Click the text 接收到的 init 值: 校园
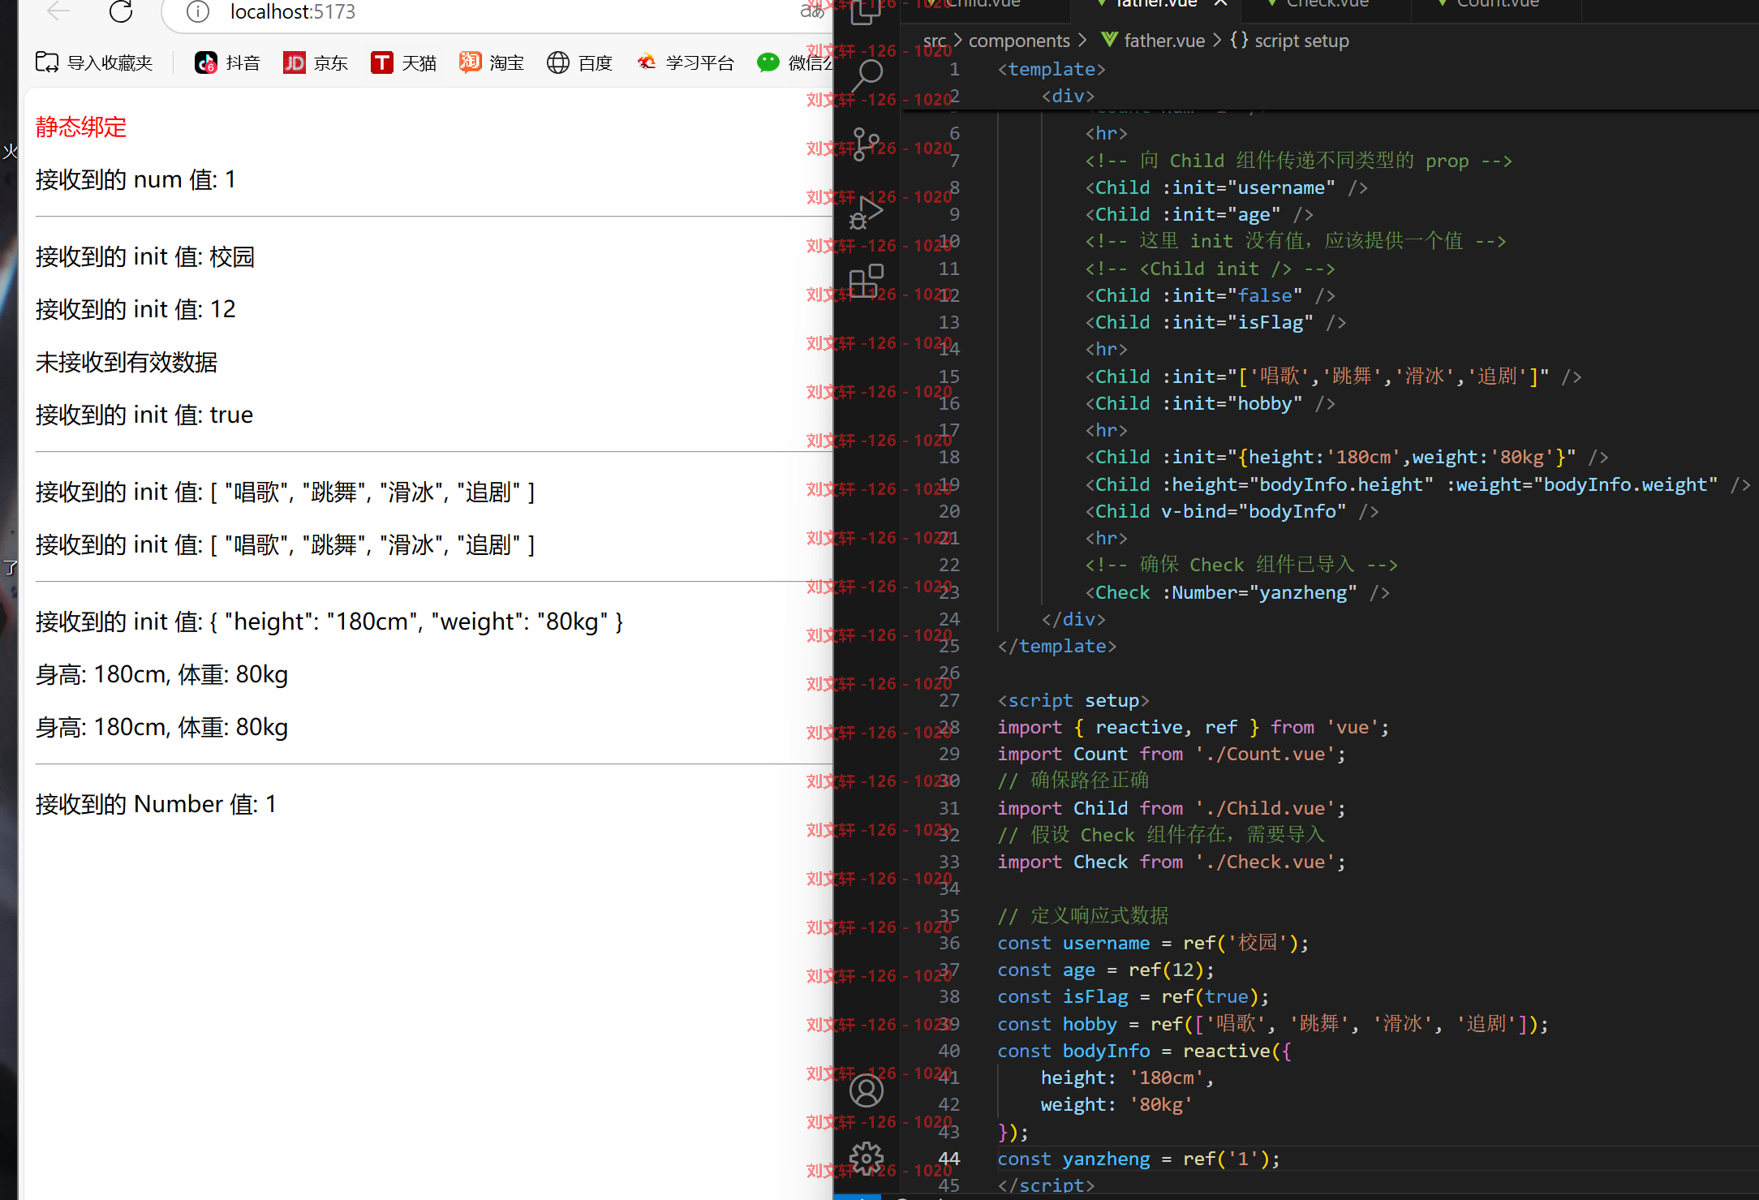Viewport: 1759px width, 1200px height. tap(145, 257)
